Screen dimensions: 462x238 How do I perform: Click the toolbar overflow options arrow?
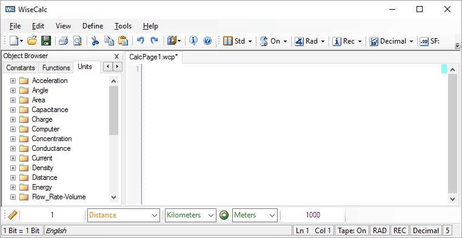point(457,45)
